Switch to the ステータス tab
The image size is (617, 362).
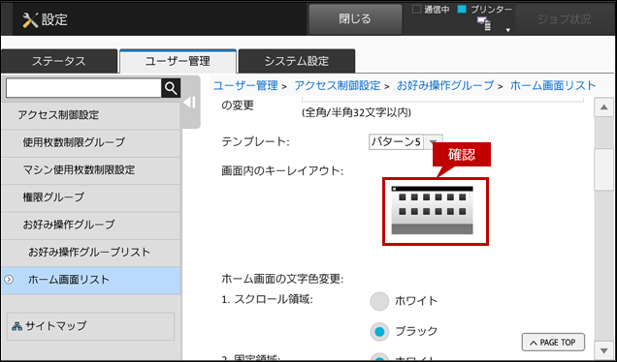(59, 61)
